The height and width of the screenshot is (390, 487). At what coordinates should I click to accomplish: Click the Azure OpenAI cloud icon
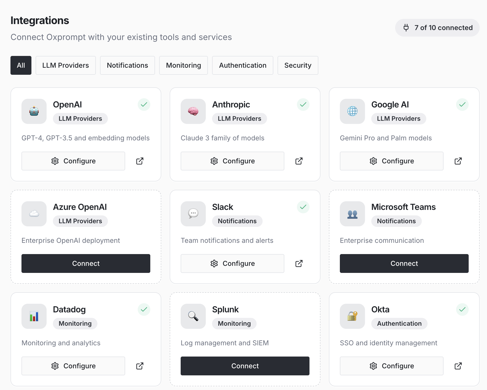click(x=34, y=214)
